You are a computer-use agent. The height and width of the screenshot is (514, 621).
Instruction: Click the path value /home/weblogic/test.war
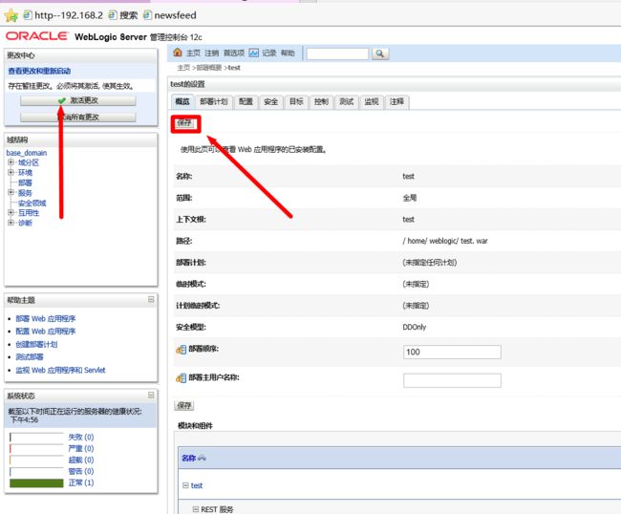tap(445, 241)
